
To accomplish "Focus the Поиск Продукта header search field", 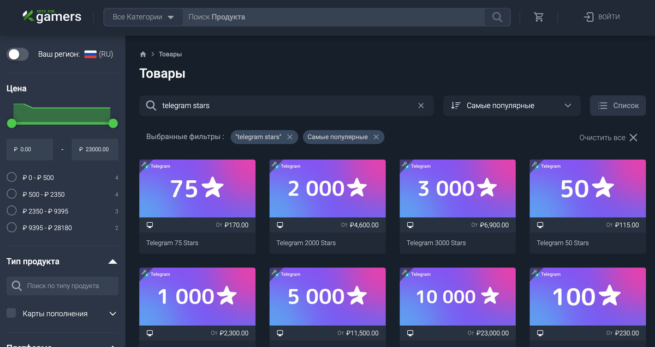I will pos(333,17).
